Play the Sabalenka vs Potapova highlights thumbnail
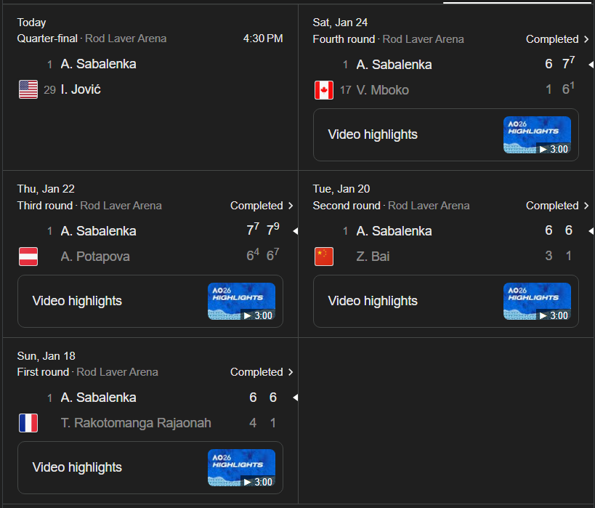The width and height of the screenshot is (595, 508). coord(241,302)
